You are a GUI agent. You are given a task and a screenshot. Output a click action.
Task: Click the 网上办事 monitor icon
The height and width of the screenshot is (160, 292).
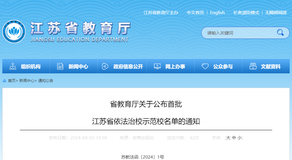(x=157, y=66)
